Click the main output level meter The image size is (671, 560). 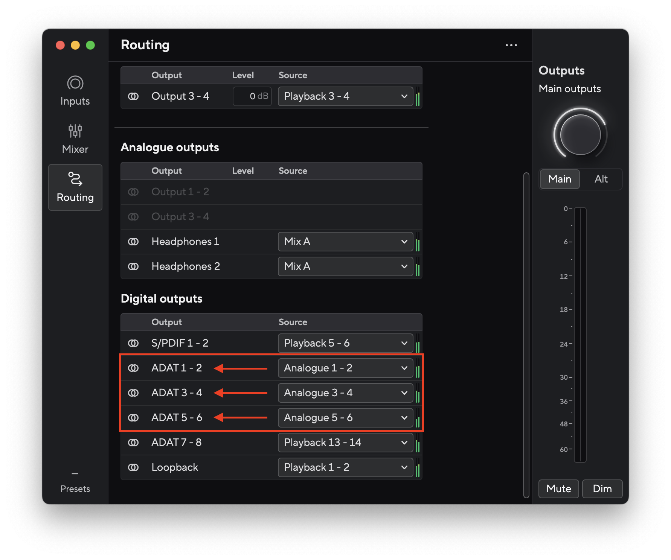(580, 335)
